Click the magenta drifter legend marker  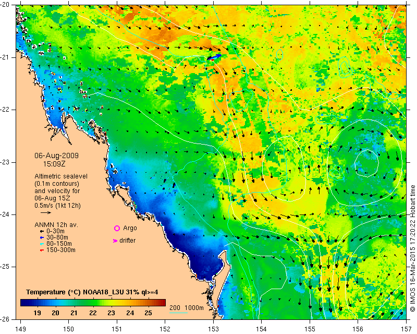115,241
